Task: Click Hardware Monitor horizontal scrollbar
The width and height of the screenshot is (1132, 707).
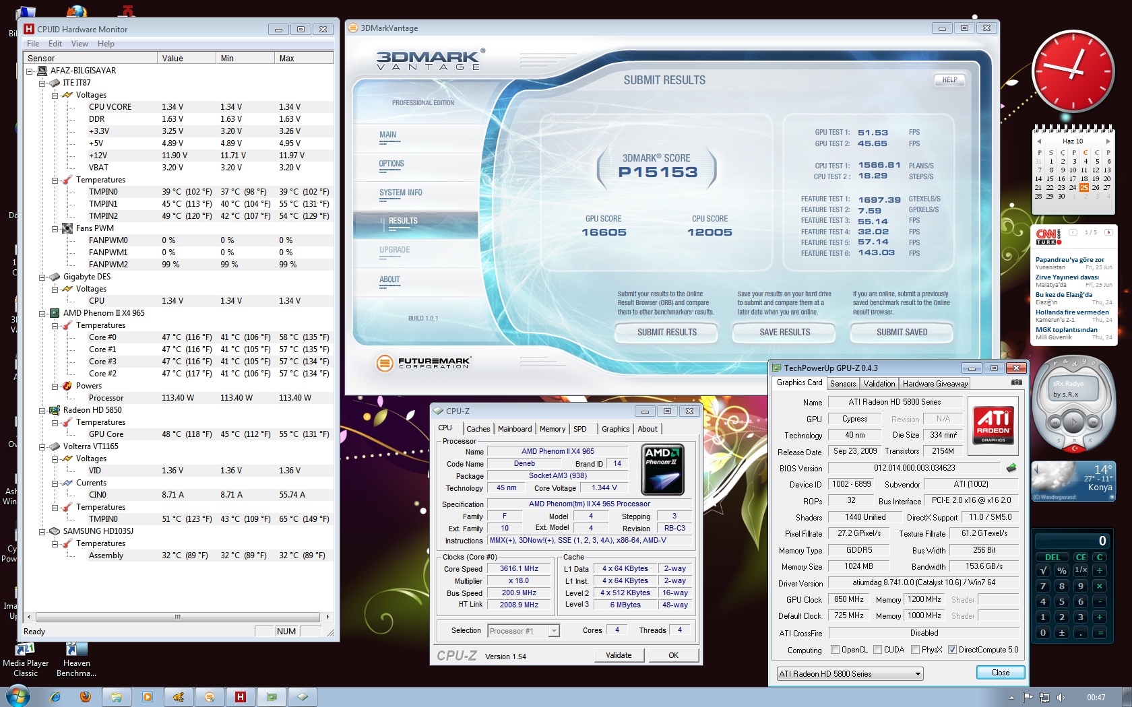Action: (178, 617)
